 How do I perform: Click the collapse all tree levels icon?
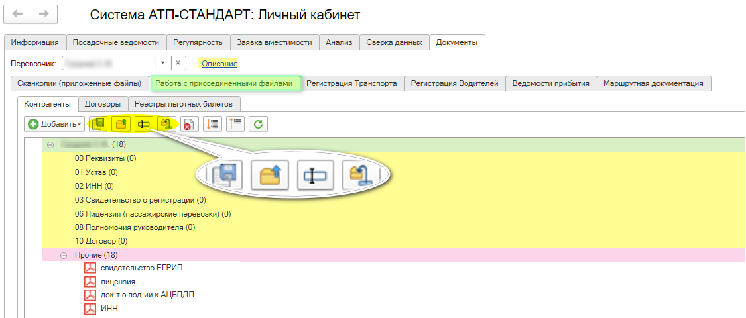(x=235, y=124)
